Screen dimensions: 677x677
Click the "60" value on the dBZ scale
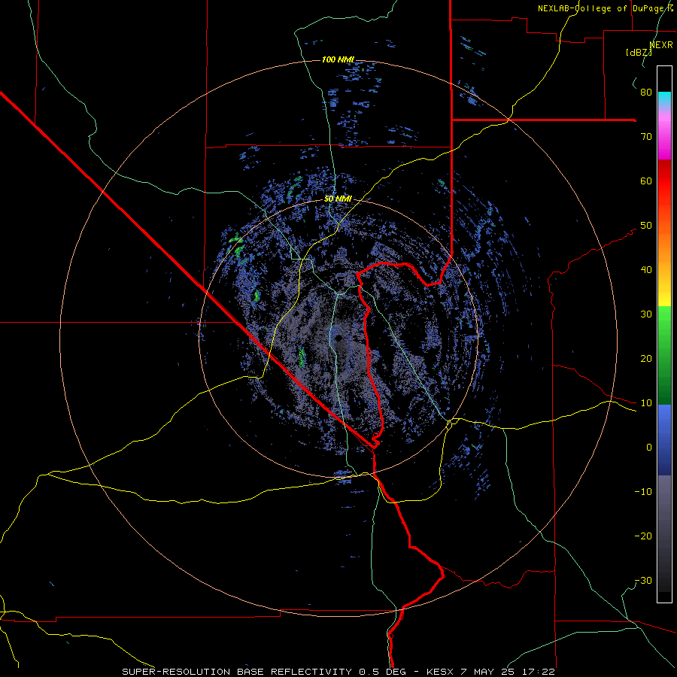(x=646, y=181)
